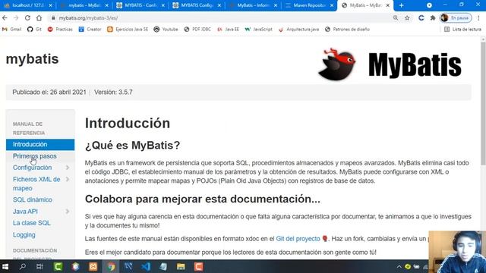Bookmark this page with the star icon

(407, 18)
